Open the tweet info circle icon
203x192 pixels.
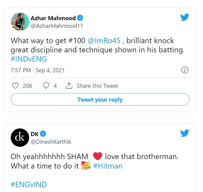point(185,70)
